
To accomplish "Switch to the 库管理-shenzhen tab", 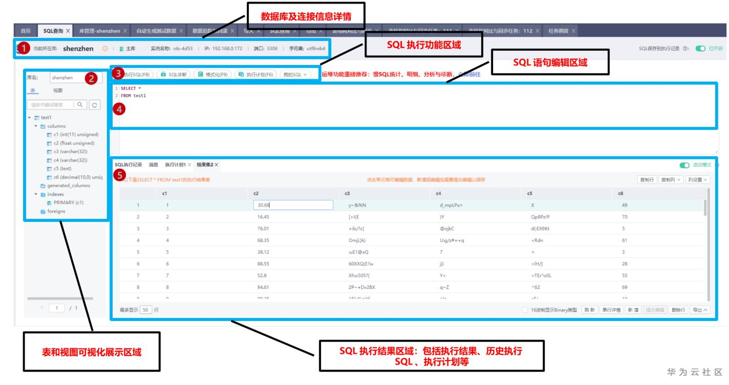I will coord(99,31).
